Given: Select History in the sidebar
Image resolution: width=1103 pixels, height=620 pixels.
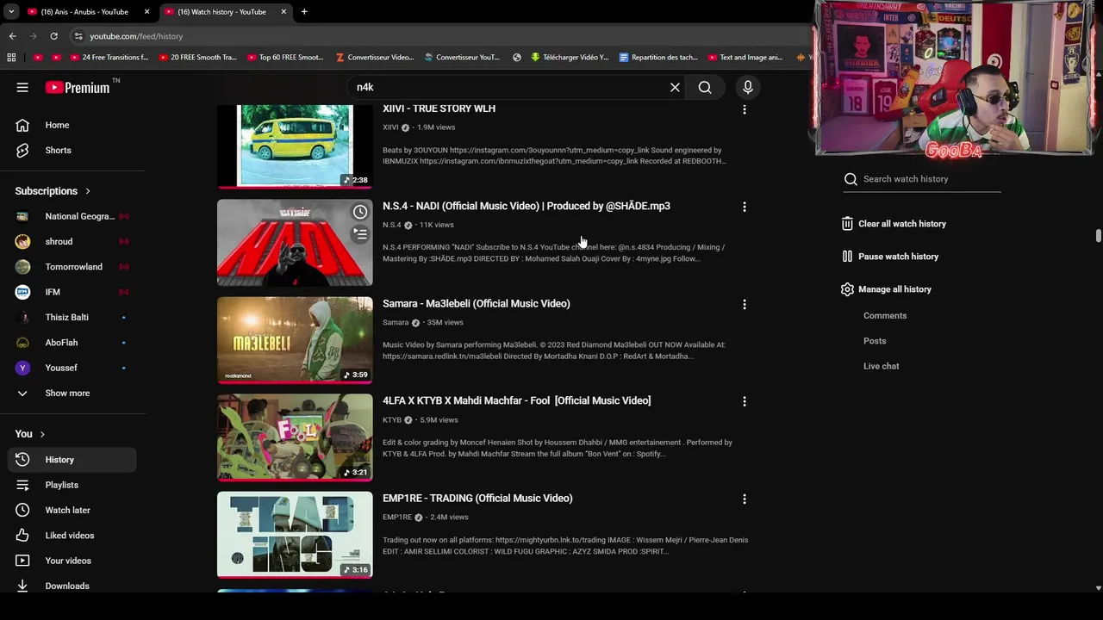Looking at the screenshot, I should [72, 460].
